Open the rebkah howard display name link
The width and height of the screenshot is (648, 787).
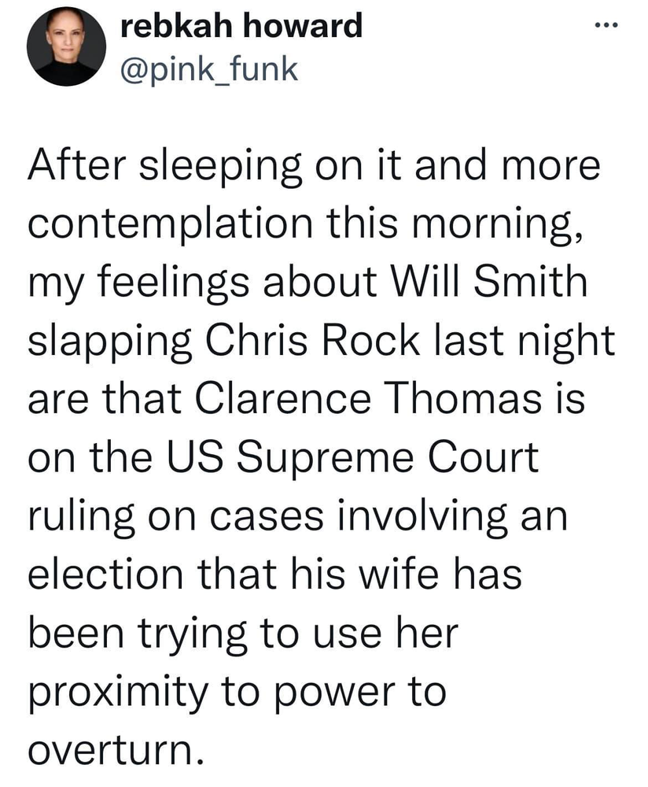(241, 27)
